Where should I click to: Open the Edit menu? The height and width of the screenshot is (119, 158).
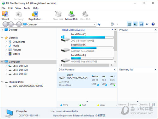[10, 8]
